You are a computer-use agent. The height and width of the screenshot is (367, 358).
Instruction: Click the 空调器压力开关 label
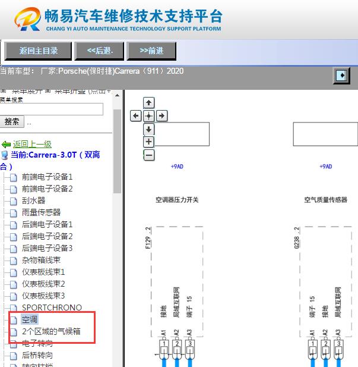pos(177,200)
